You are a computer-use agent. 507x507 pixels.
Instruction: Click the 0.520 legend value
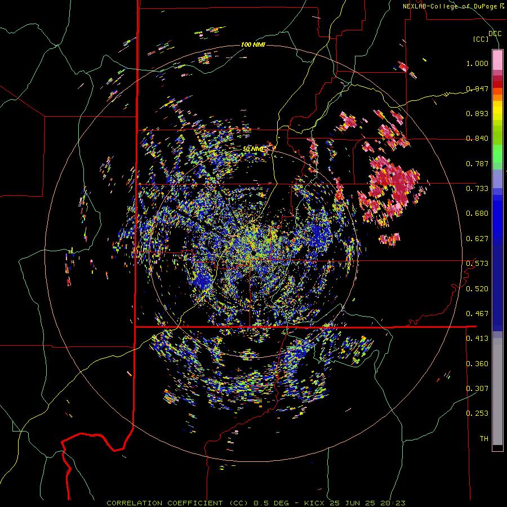(477, 288)
